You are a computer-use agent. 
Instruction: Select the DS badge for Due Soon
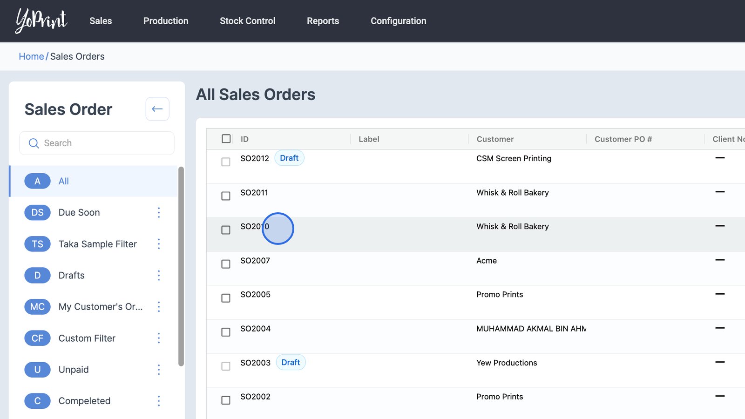37,213
